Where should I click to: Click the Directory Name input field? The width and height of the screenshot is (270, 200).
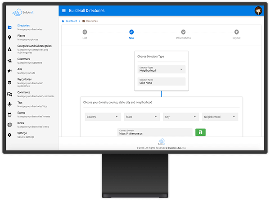162,82
